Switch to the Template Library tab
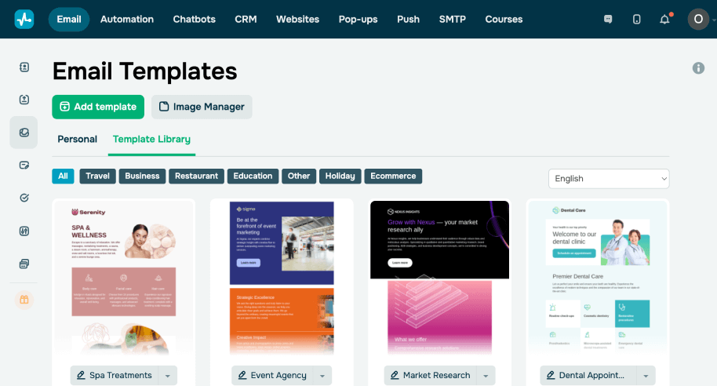 coord(152,139)
